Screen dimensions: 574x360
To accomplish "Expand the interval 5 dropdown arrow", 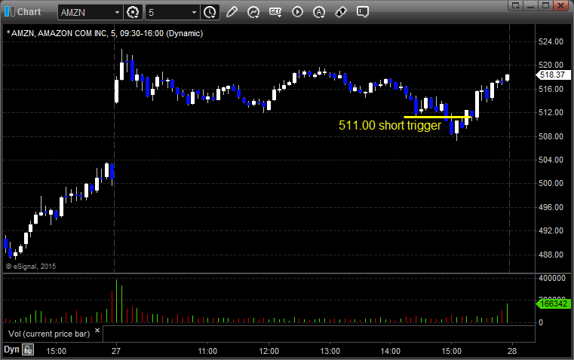I will (x=194, y=12).
